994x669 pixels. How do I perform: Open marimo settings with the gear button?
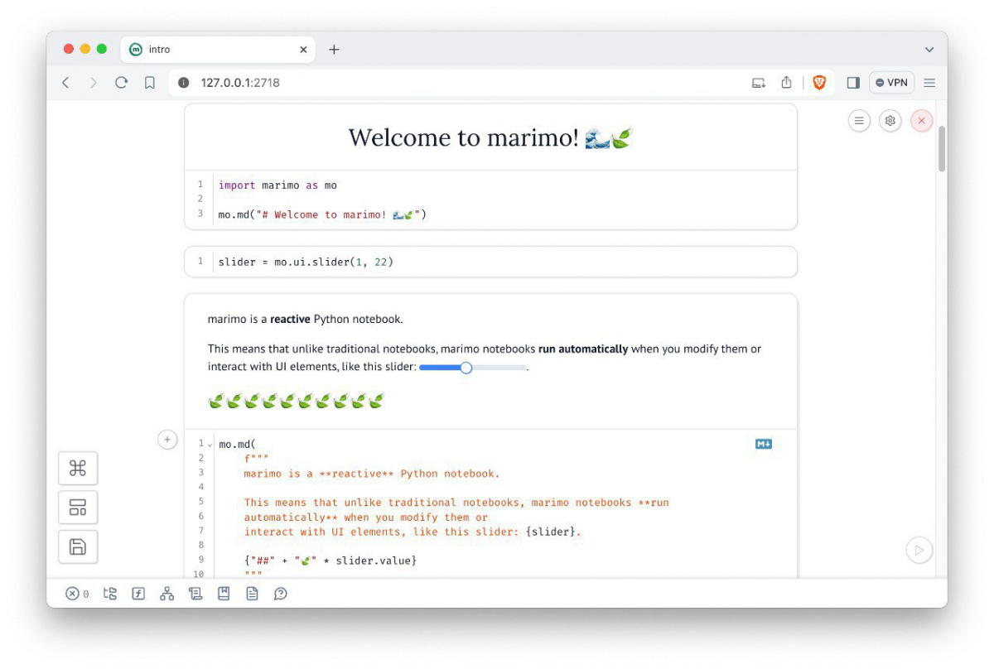(x=890, y=120)
